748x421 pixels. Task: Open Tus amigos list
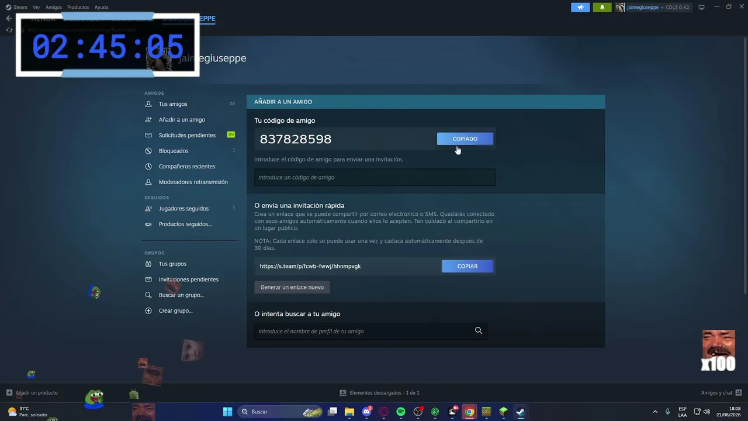click(173, 104)
